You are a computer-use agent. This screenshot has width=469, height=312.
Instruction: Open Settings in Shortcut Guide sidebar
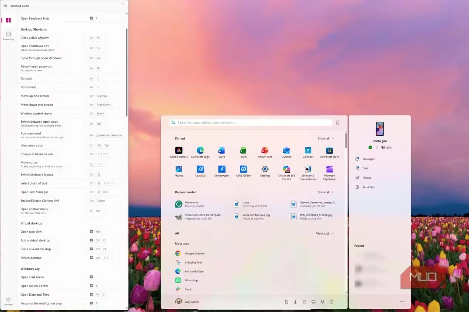click(9, 301)
